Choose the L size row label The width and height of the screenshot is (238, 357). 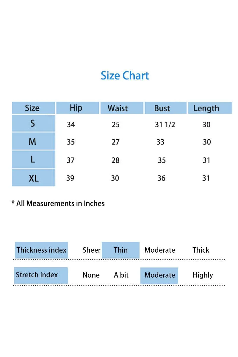click(33, 159)
